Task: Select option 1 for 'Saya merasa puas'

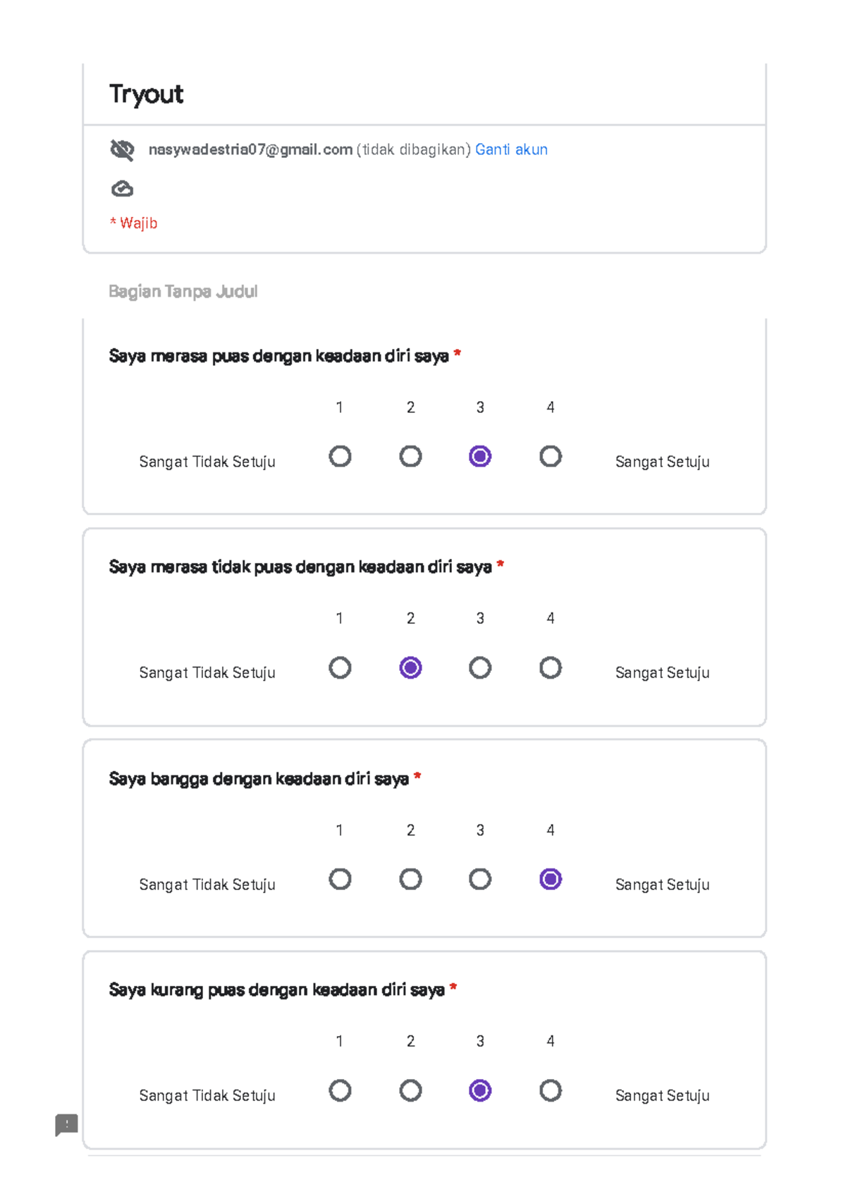Action: click(340, 457)
